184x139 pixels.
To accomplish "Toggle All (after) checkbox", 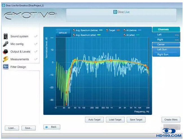I will click(x=125, y=35).
